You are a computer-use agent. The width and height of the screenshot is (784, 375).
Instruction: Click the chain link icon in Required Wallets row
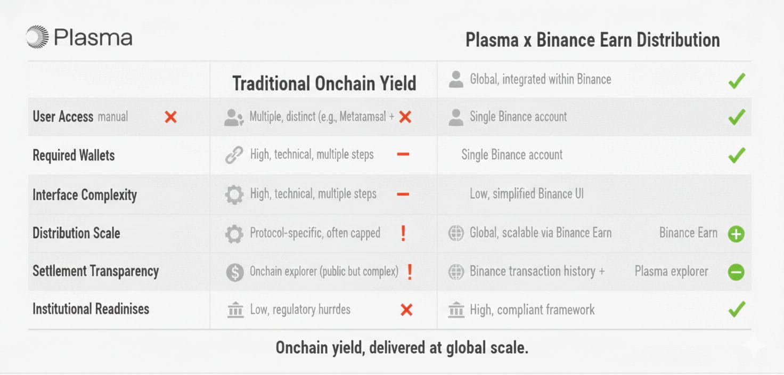coord(234,155)
